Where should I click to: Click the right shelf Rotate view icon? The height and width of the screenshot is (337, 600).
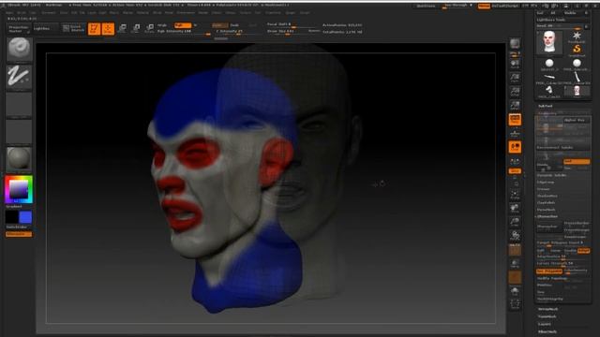(x=515, y=236)
